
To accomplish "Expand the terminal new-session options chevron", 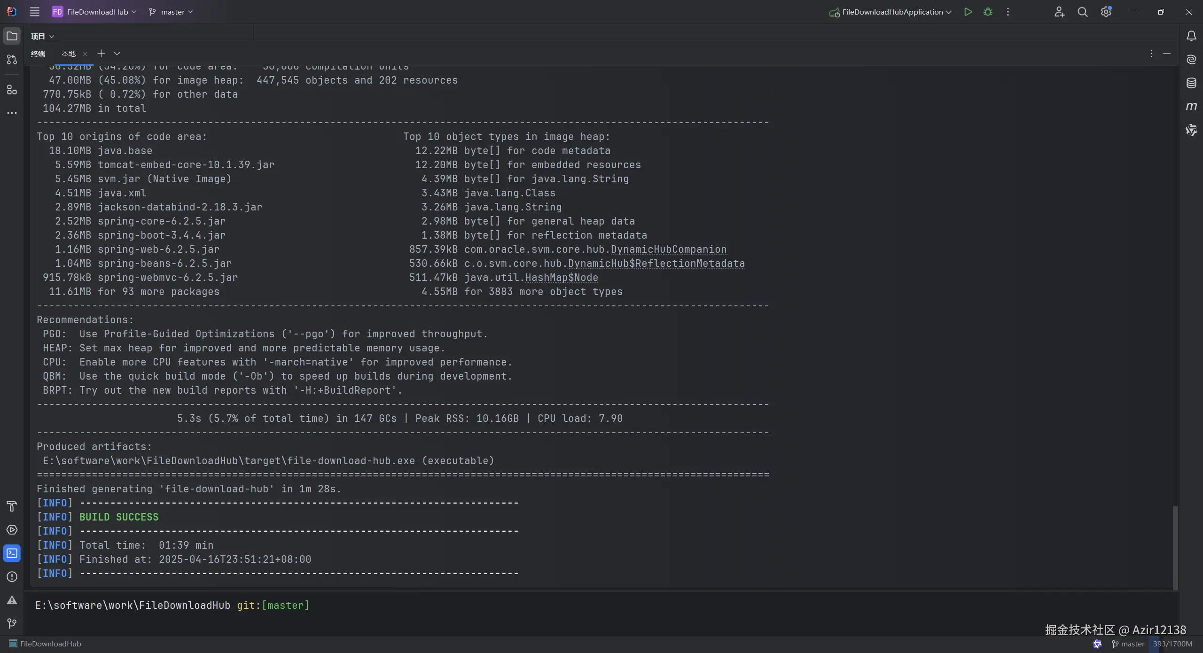I will click(x=117, y=54).
